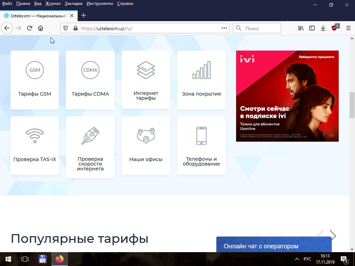Screen dimensions: 355x266
Task: Select the Uztelecom browser tab
Action: (39, 16)
